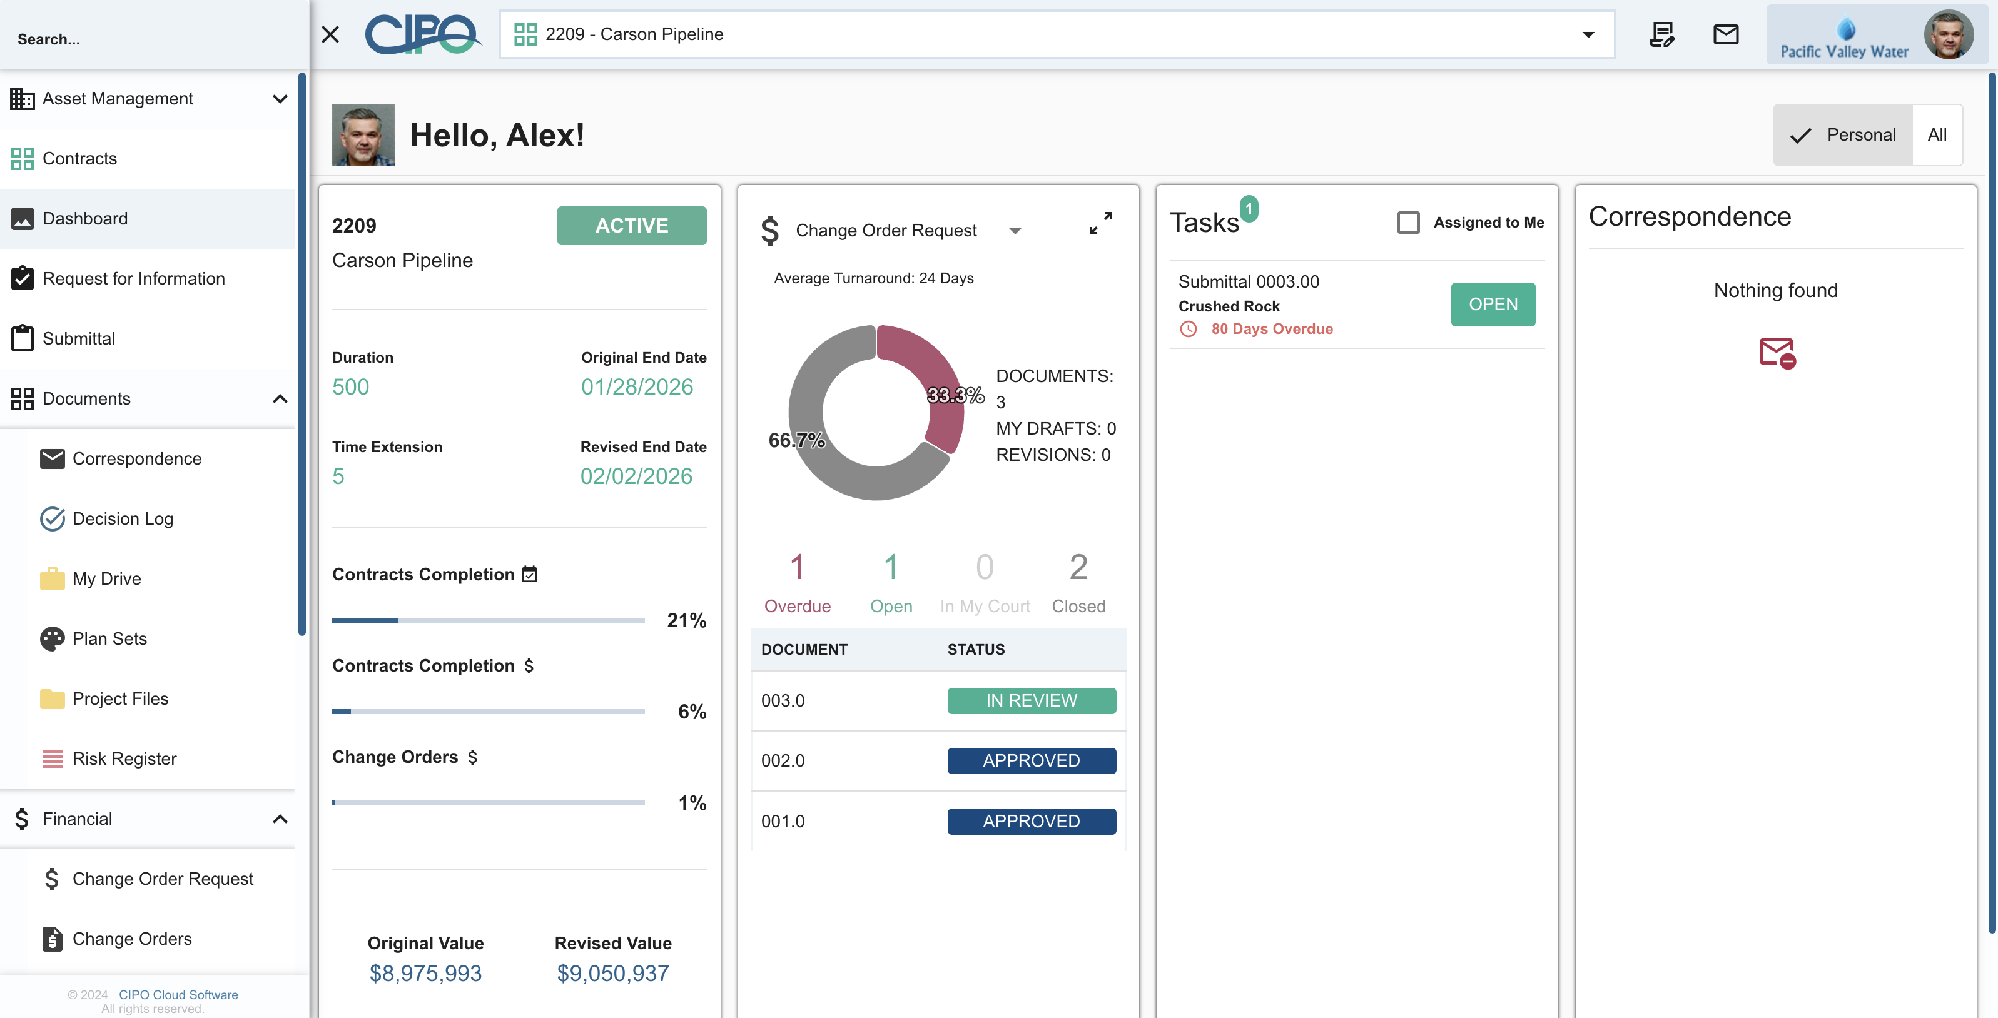Follow the CIPO Cloud Software link
This screenshot has width=1998, height=1018.
pos(178,995)
